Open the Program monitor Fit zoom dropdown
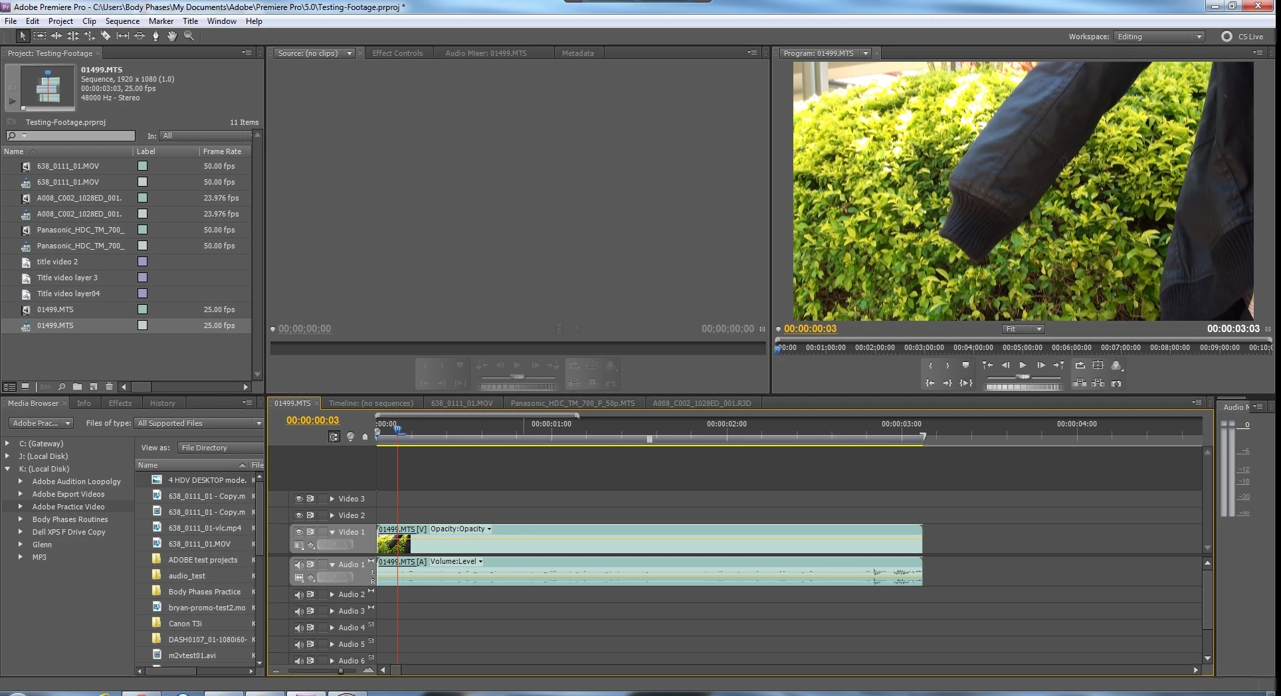 [1024, 329]
